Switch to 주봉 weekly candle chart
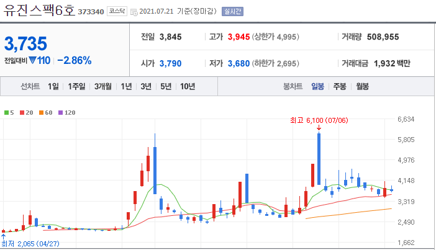436x250 pixels. 340,86
